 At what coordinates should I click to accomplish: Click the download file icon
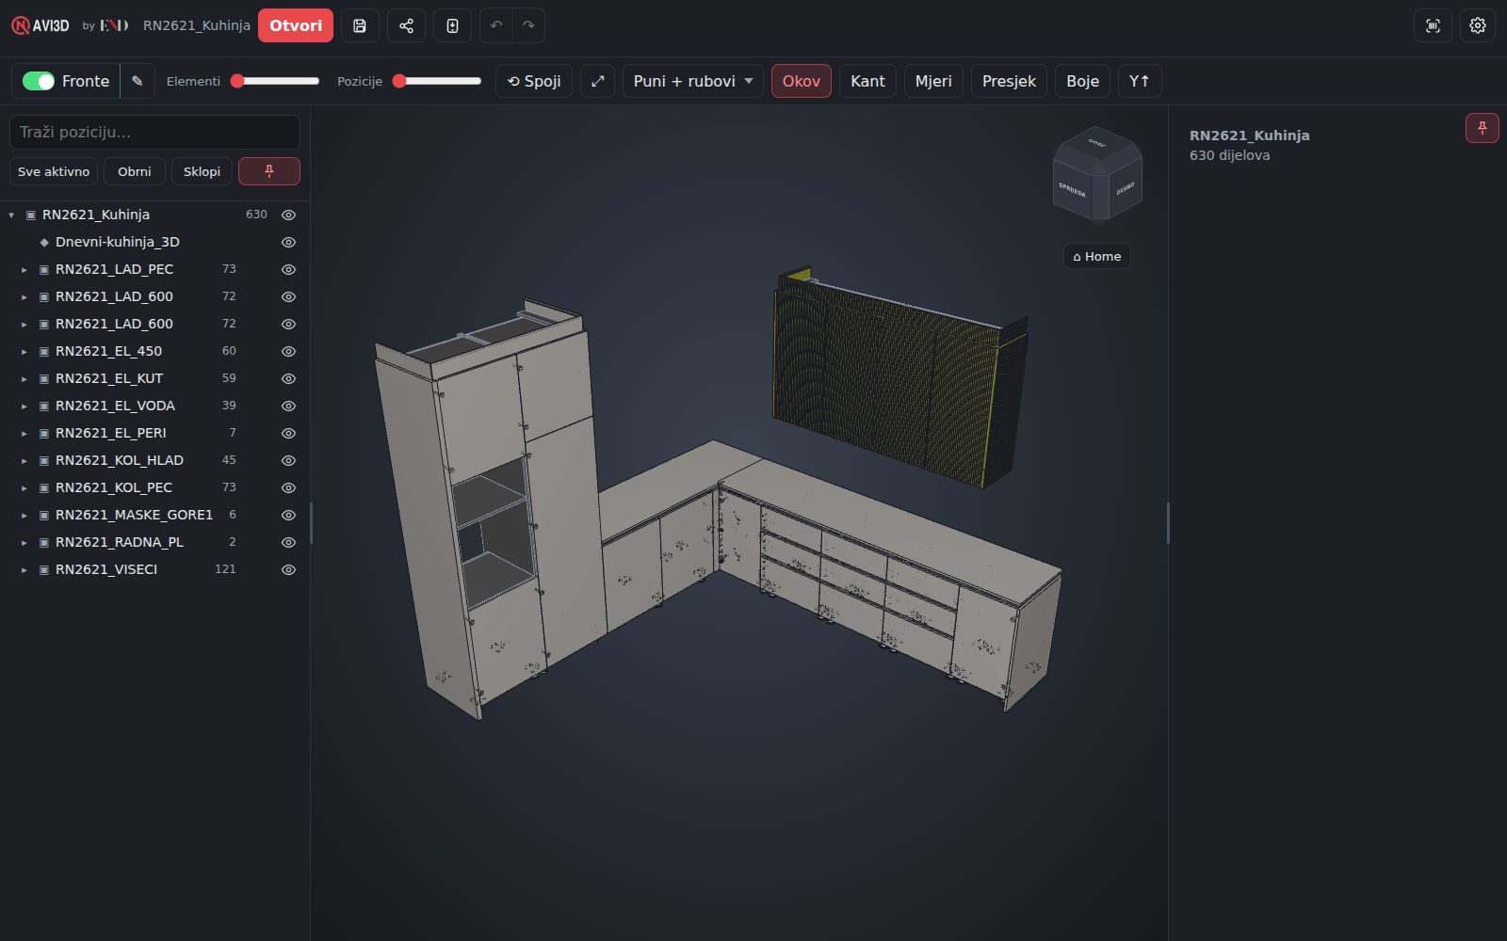pos(452,25)
